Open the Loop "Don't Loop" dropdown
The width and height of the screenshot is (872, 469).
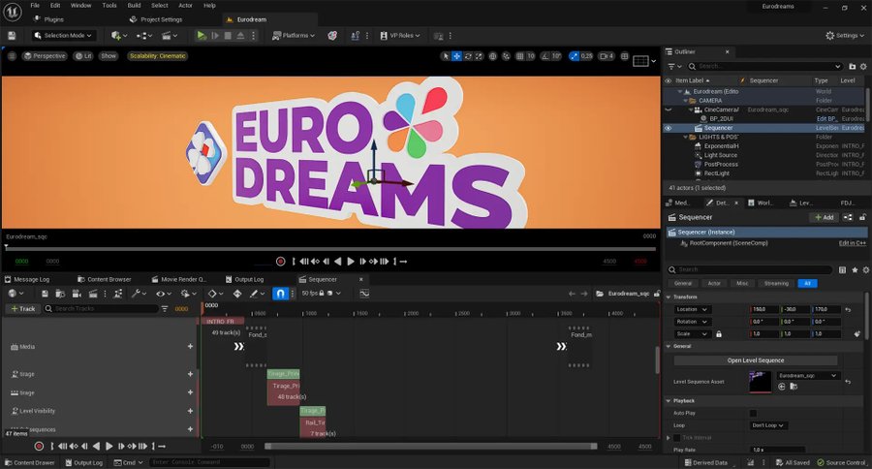[769, 425]
